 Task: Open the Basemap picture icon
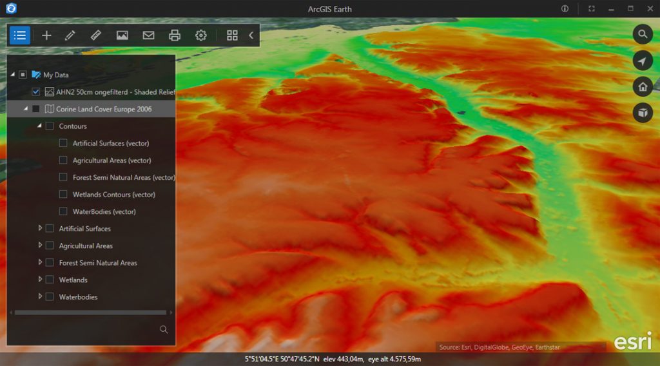(x=122, y=35)
